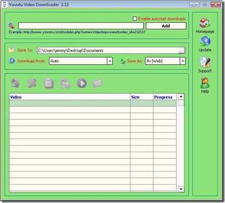Open the Support notepad icon
The height and width of the screenshot is (203, 225).
(205, 62)
